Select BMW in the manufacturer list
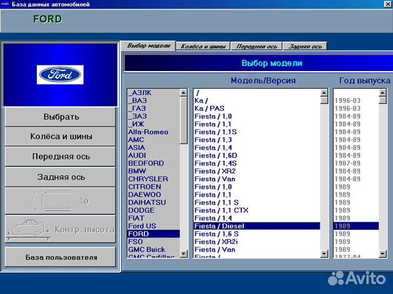393x294 pixels. tap(138, 171)
